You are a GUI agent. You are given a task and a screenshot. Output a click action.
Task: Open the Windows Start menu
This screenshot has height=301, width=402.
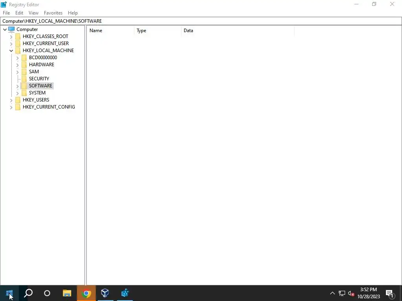(9, 293)
